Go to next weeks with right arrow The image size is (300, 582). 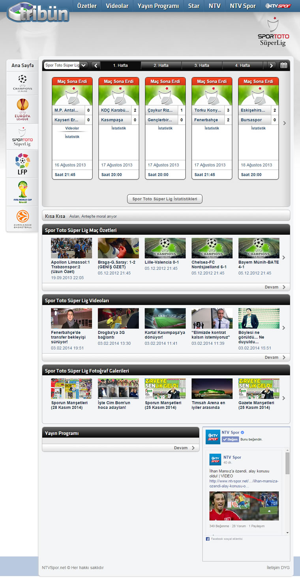point(271,65)
